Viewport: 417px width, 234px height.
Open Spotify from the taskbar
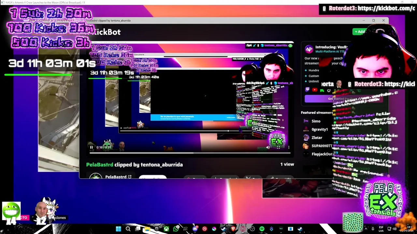[x=262, y=229]
